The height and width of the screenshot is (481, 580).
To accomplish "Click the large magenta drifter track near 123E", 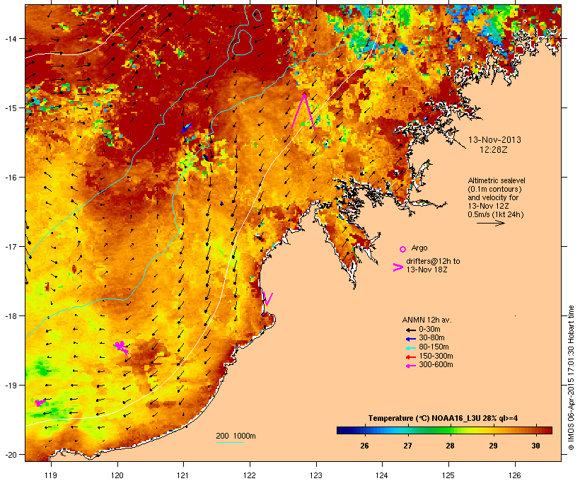I will tap(303, 111).
